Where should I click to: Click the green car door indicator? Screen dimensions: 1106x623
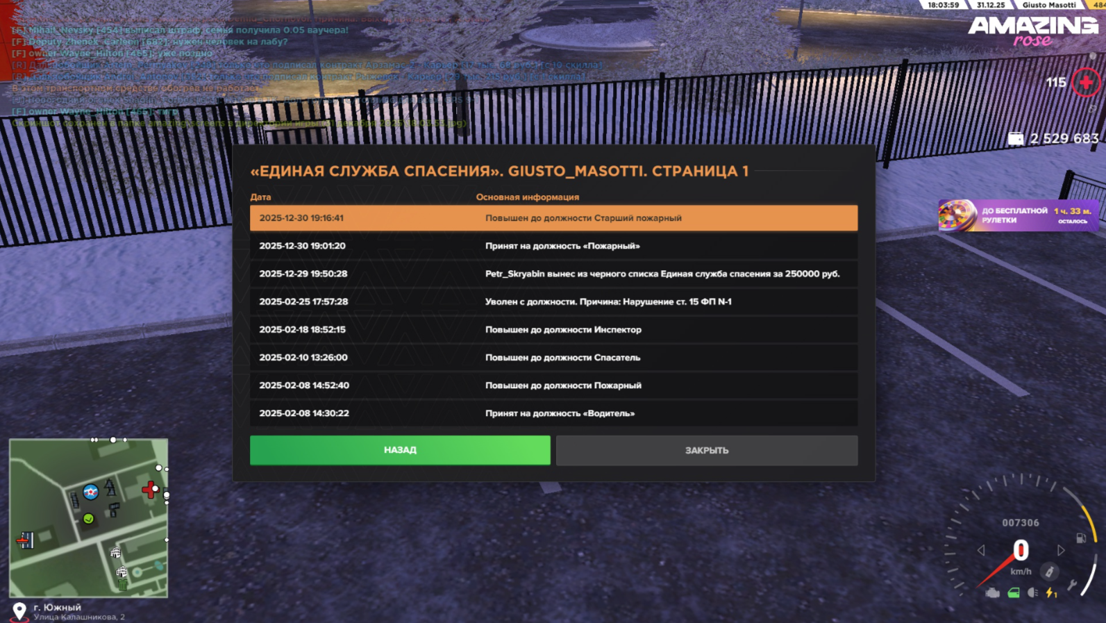[1014, 593]
